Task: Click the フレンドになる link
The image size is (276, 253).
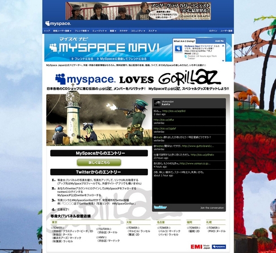Action: tap(82, 59)
